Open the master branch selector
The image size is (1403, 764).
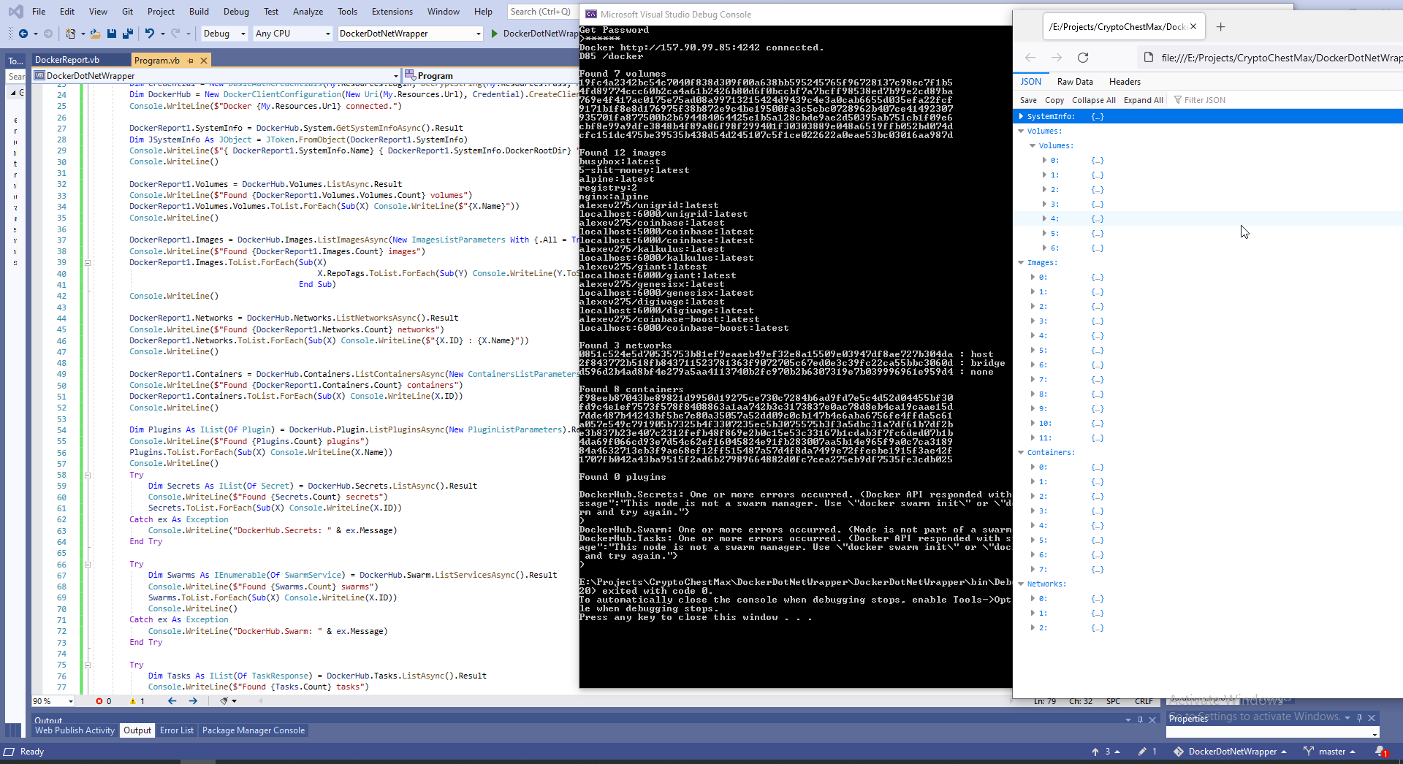click(x=1329, y=752)
